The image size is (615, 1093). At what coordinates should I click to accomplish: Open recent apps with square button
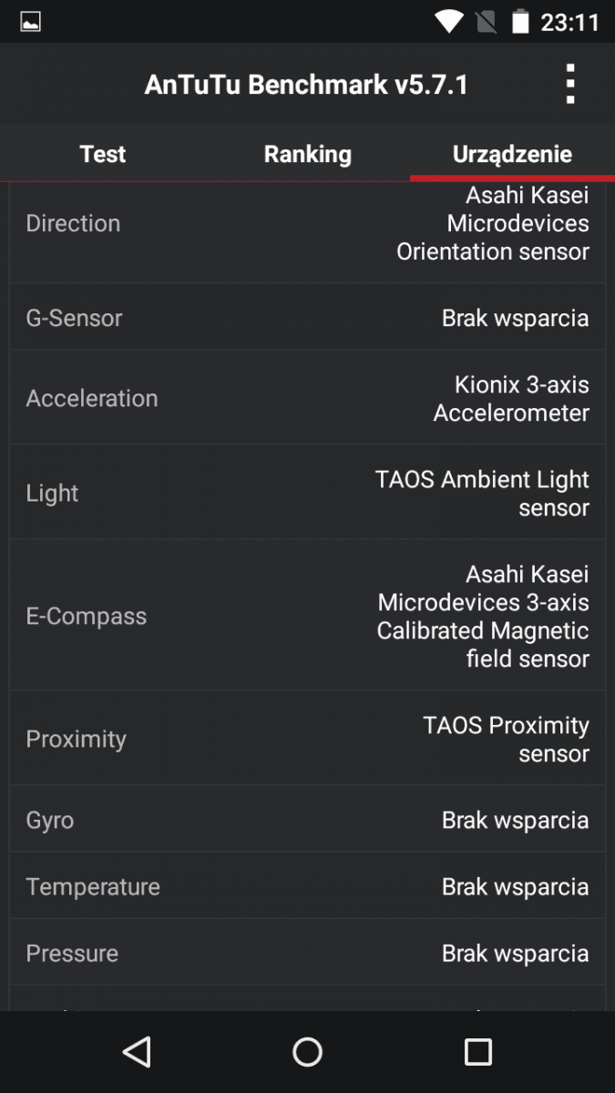point(478,1052)
